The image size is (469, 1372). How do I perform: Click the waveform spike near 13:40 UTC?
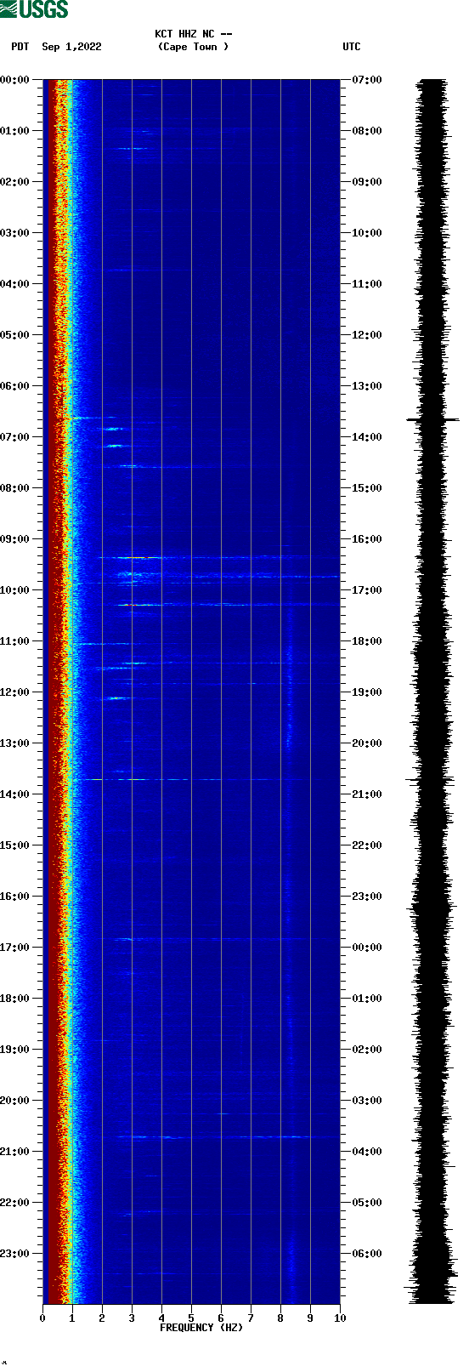[x=432, y=419]
